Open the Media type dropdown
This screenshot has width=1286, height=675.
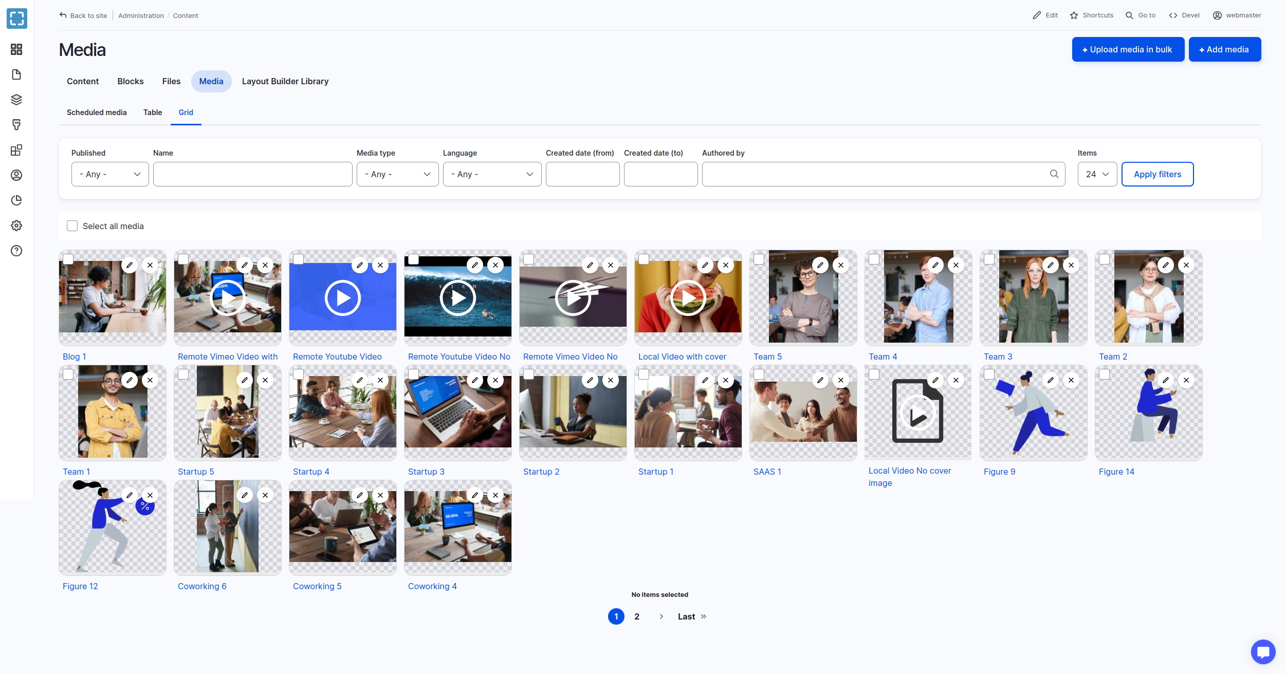click(397, 174)
